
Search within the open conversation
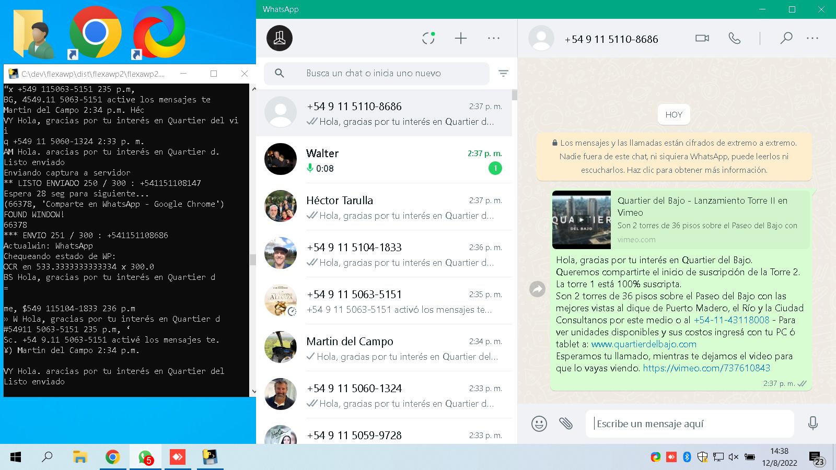pyautogui.click(x=786, y=38)
